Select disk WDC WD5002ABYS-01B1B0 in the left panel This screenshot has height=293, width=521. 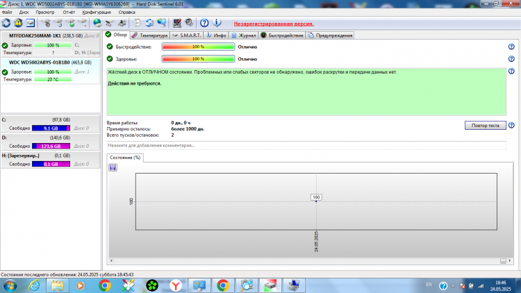[x=51, y=71]
